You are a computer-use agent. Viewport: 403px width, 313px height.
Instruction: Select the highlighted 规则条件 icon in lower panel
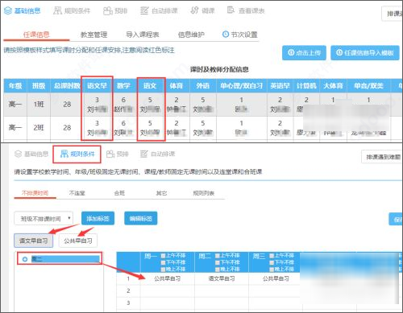click(x=64, y=154)
